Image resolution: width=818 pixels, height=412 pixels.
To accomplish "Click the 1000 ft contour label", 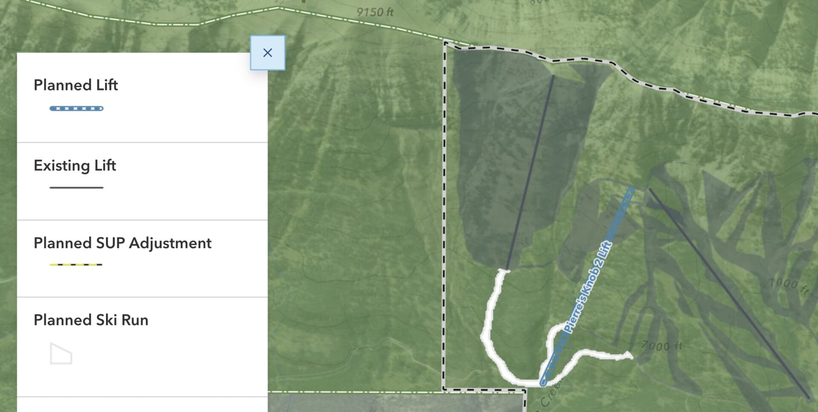I will (x=788, y=286).
